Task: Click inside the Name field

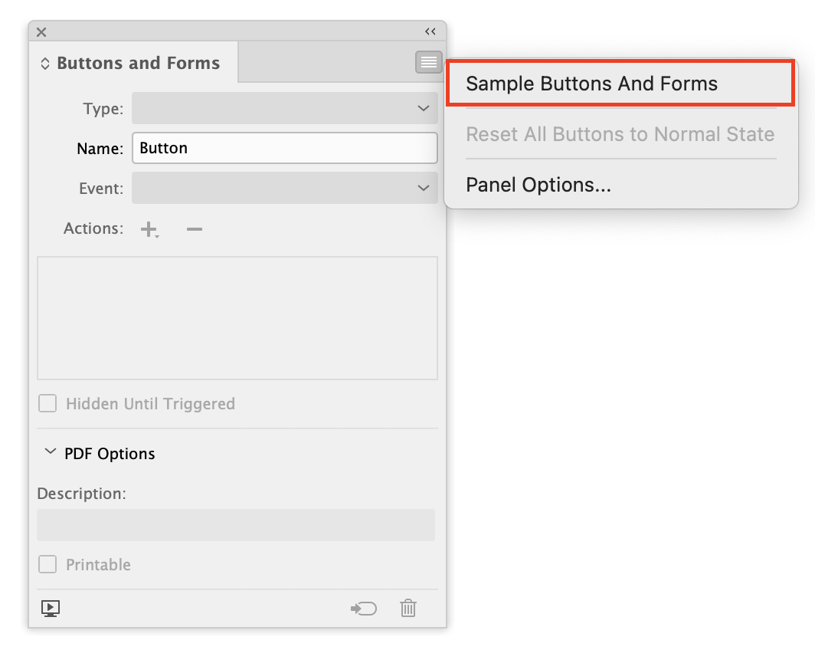Action: pos(284,148)
